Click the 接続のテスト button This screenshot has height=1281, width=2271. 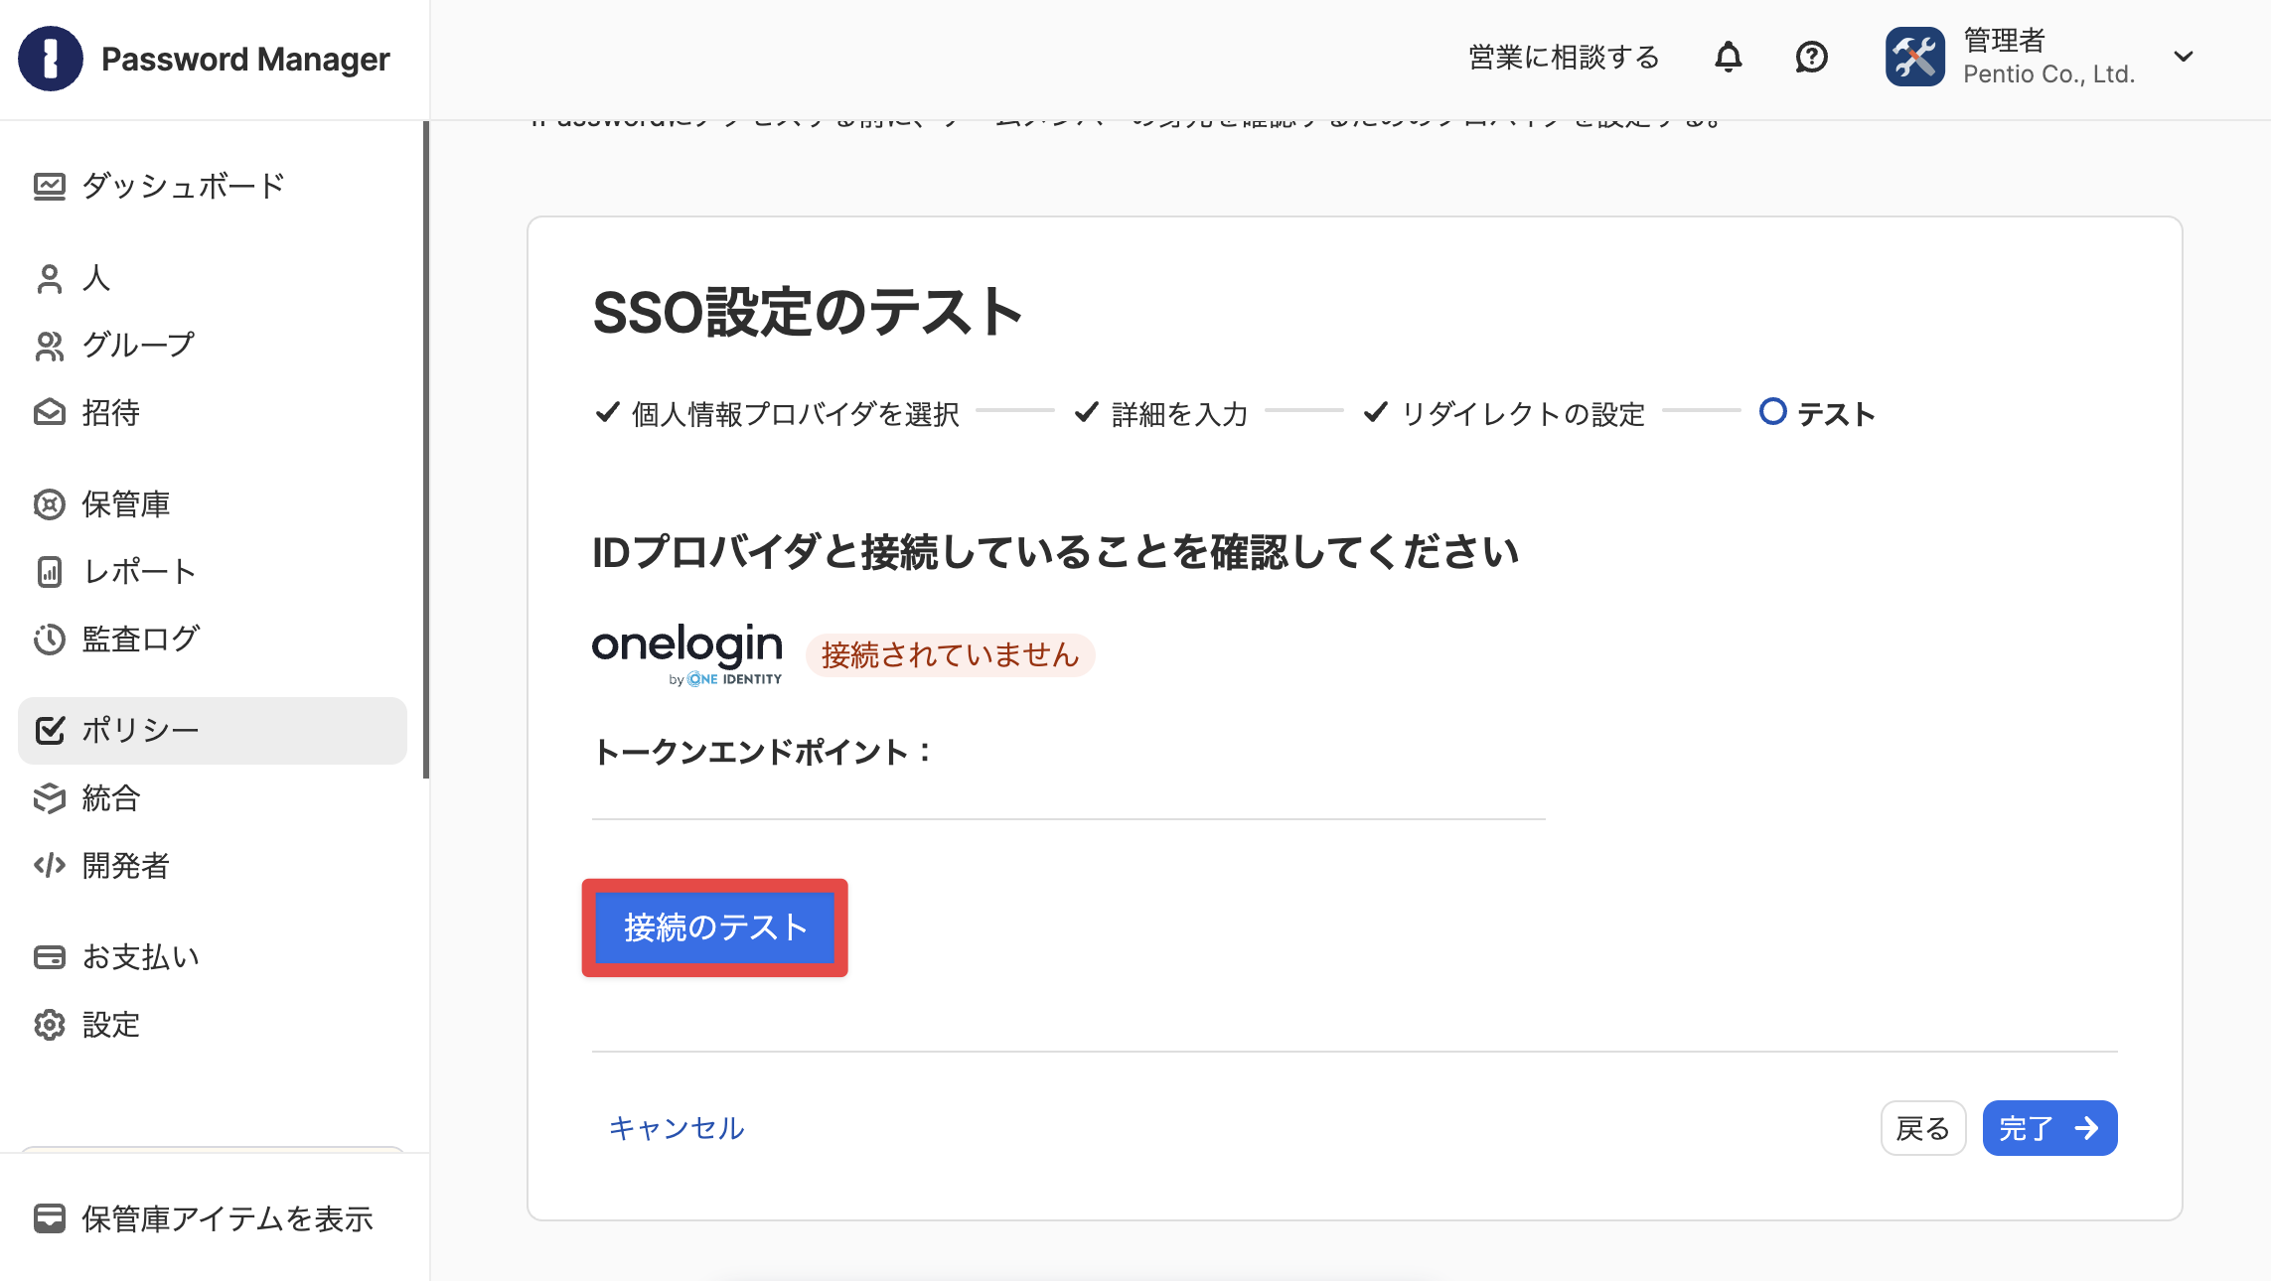click(x=715, y=927)
